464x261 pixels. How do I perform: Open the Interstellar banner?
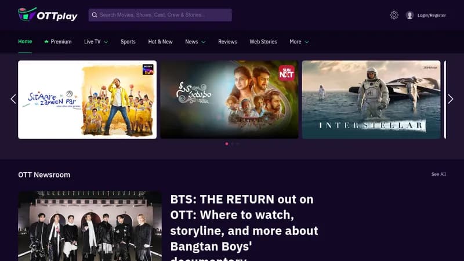371,100
